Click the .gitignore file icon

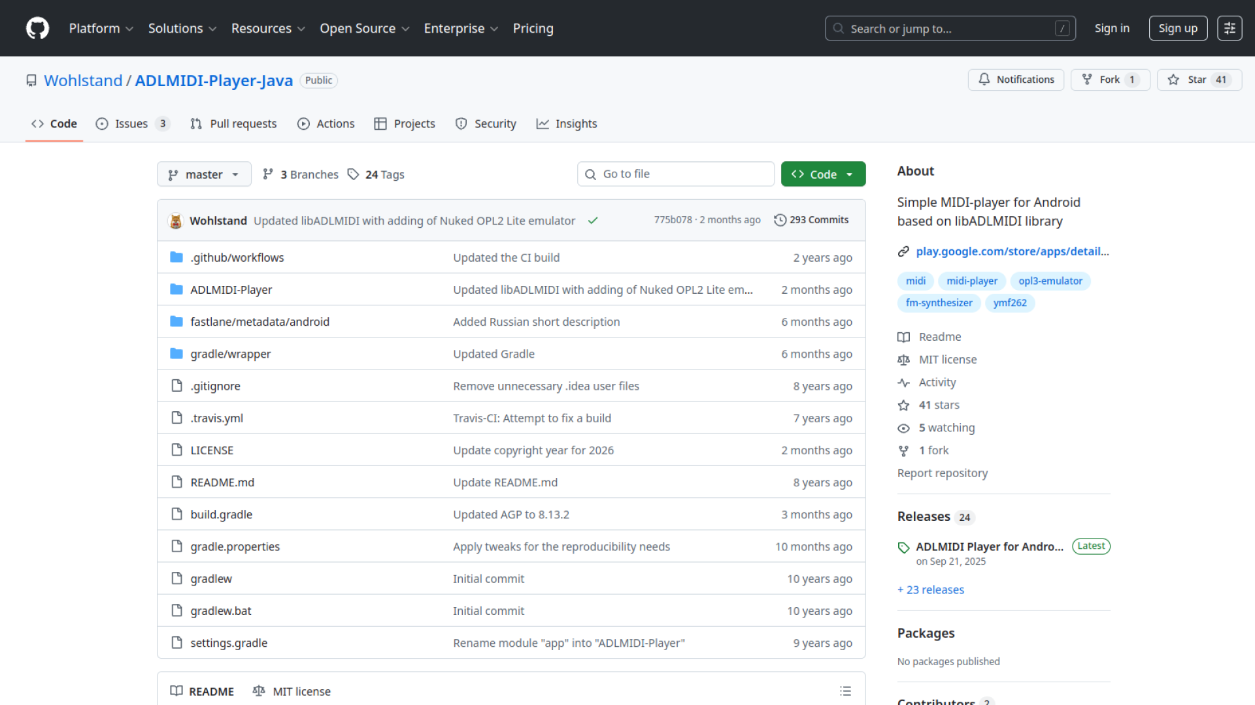click(x=176, y=386)
